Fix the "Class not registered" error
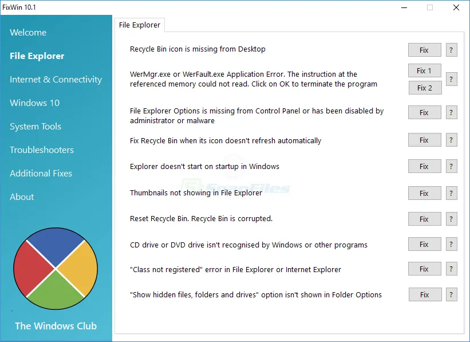The height and width of the screenshot is (342, 470). click(424, 269)
